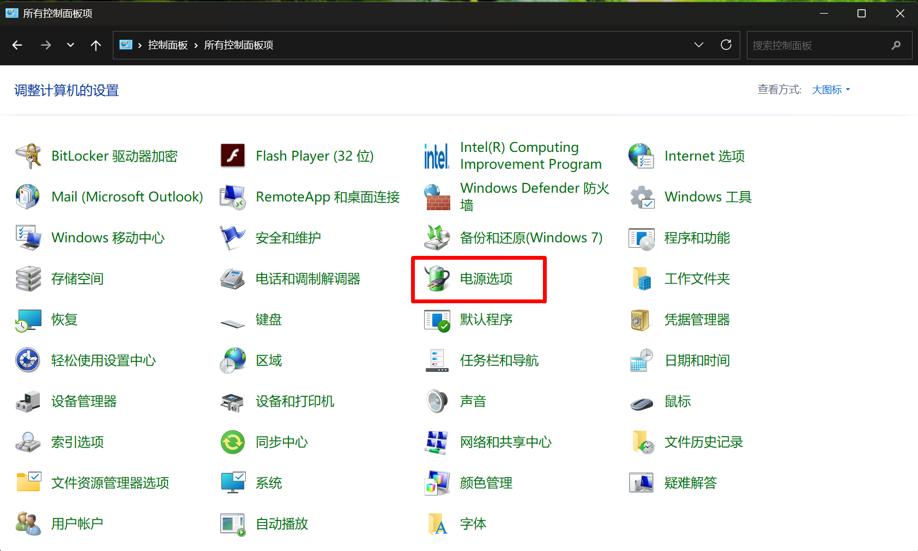Click the 区域 globe and clock icon

[x=233, y=360]
